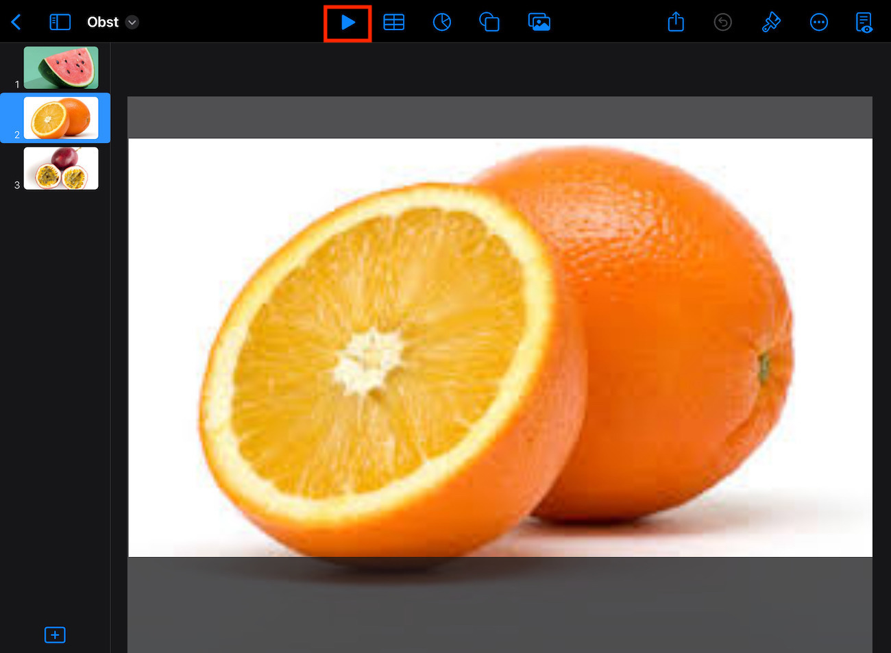Insert a table
The height and width of the screenshot is (653, 891).
point(394,22)
